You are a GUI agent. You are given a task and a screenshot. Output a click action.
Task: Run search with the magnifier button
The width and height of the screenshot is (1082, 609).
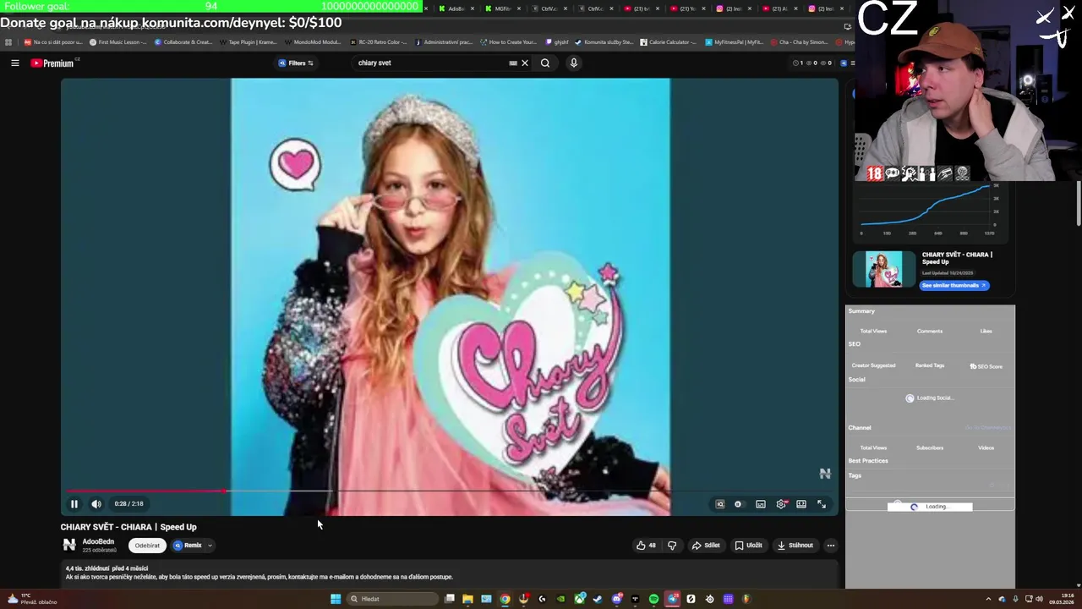(x=545, y=63)
